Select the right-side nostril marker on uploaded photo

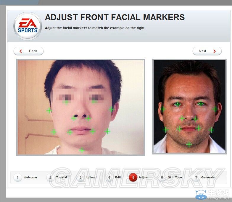pyautogui.click(x=88, y=118)
